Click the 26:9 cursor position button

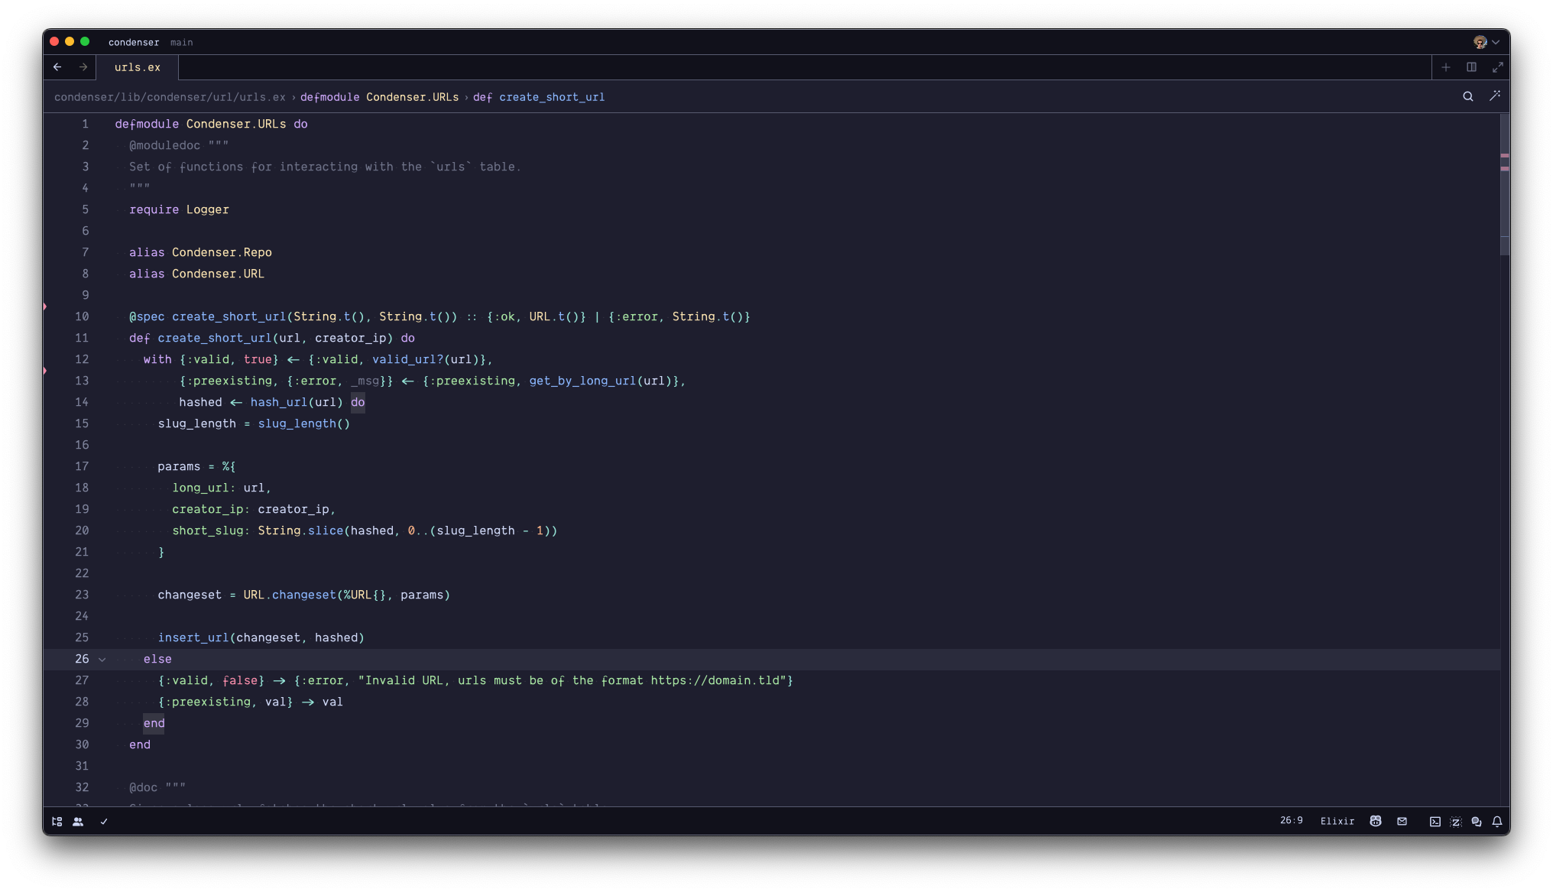click(x=1291, y=821)
